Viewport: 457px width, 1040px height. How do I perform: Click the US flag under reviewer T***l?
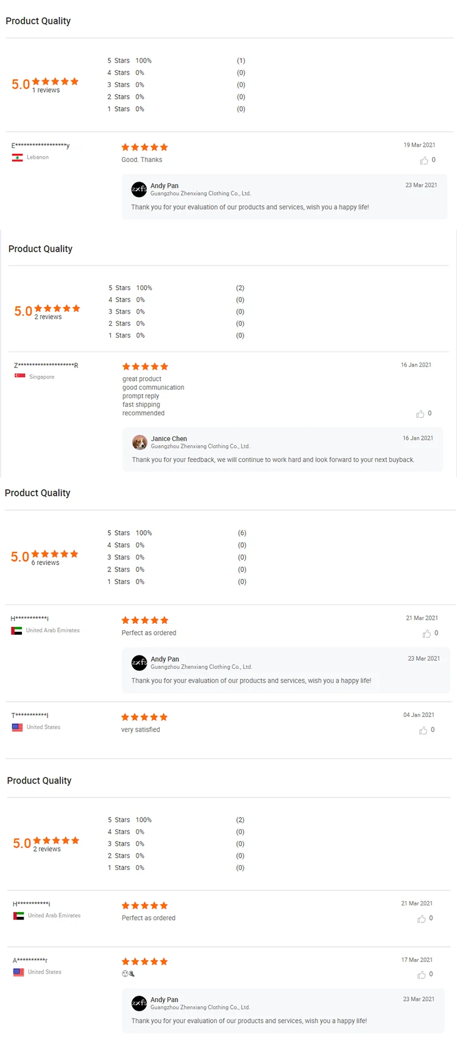(x=17, y=727)
